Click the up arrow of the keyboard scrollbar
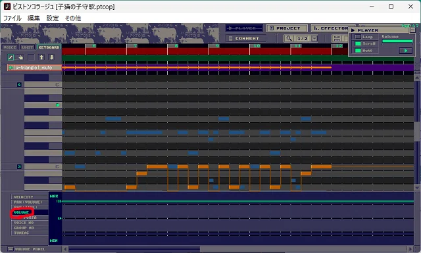The image size is (421, 253). [417, 78]
